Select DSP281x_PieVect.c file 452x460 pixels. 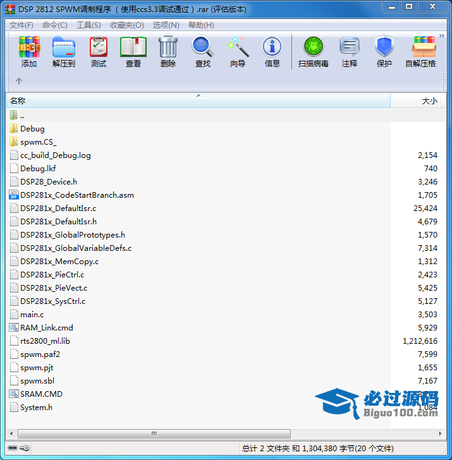tap(54, 287)
